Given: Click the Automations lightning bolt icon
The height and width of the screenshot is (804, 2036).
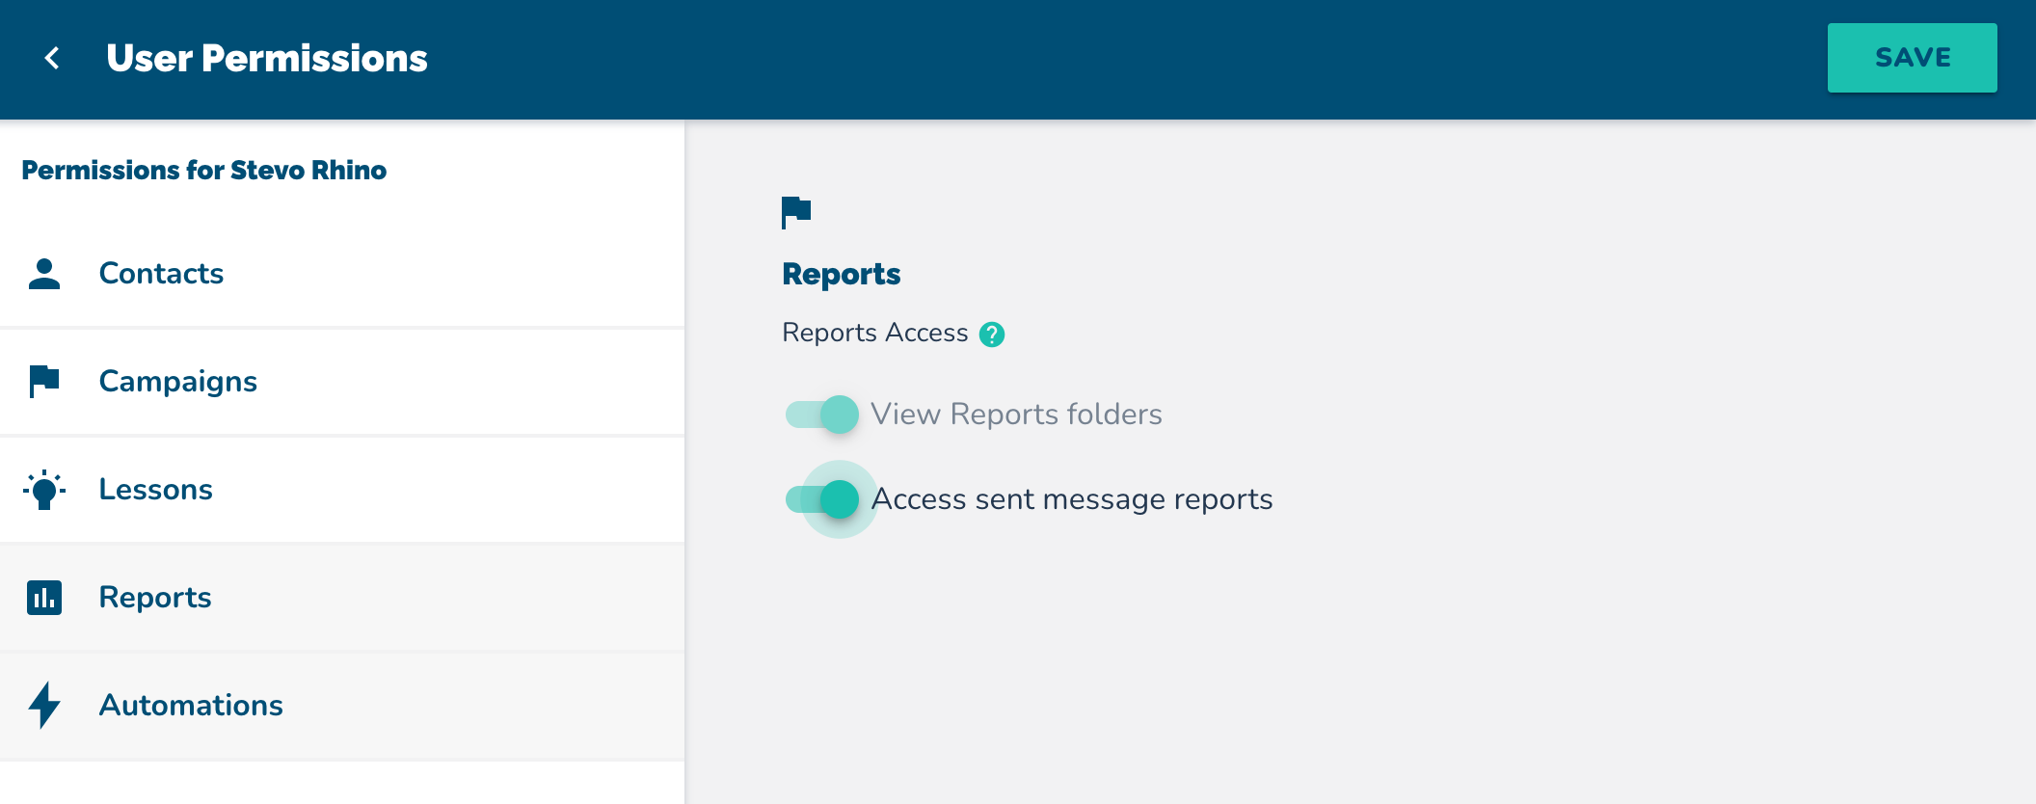Looking at the screenshot, I should (44, 706).
